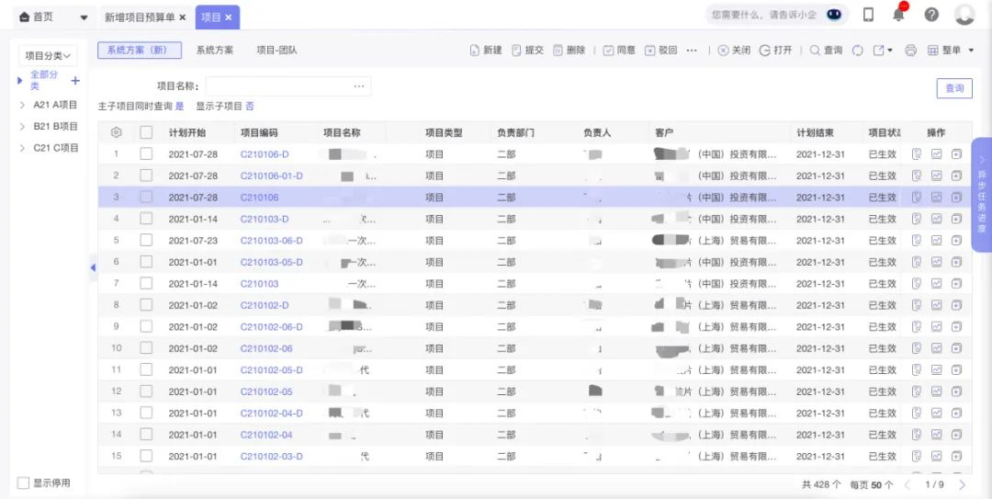Open the help question mark icon
The width and height of the screenshot is (992, 499).
pos(931,15)
